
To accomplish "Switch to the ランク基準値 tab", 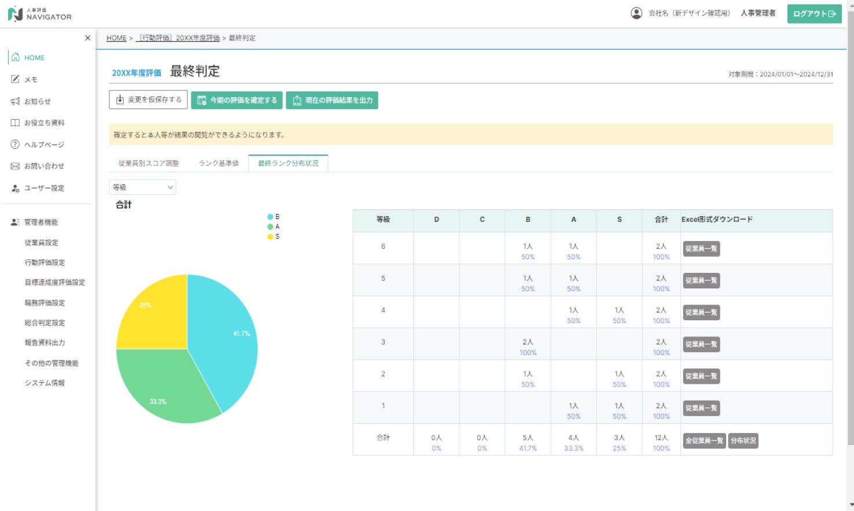I will 219,164.
